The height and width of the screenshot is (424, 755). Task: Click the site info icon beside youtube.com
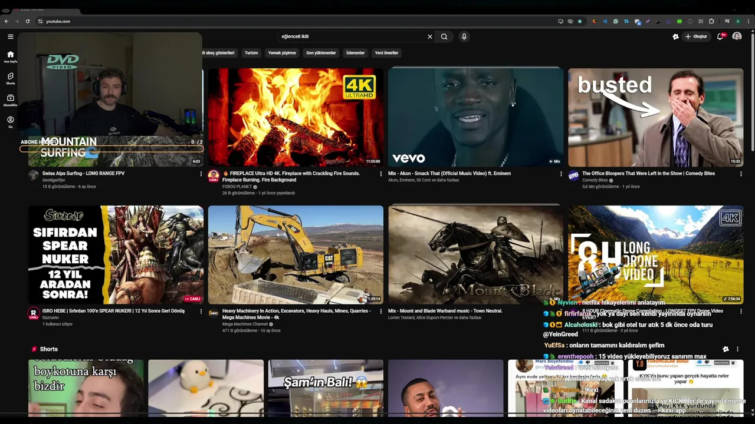pos(40,21)
